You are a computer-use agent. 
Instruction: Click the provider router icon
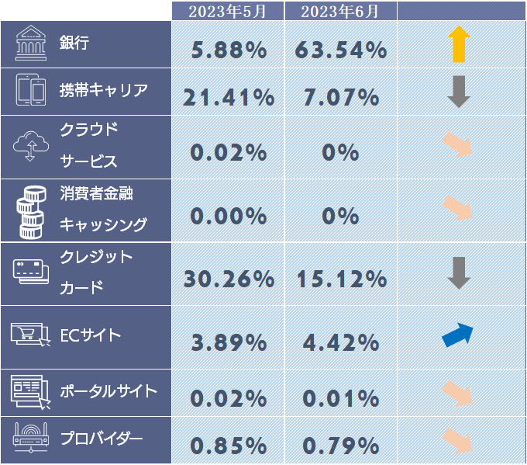coord(31,439)
